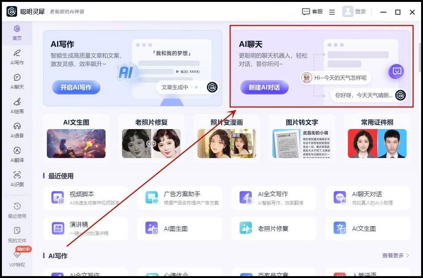This screenshot has height=278, width=423.
Task: Select the 视频脚本 recent item
Action: pyautogui.click(x=85, y=198)
